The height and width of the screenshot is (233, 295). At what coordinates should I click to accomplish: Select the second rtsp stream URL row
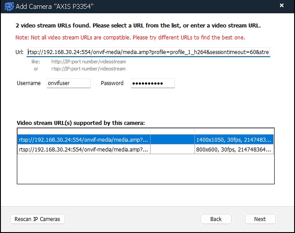[83, 150]
